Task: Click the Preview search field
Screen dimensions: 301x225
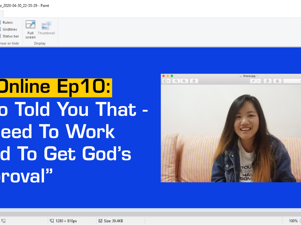Action: pyautogui.click(x=292, y=81)
